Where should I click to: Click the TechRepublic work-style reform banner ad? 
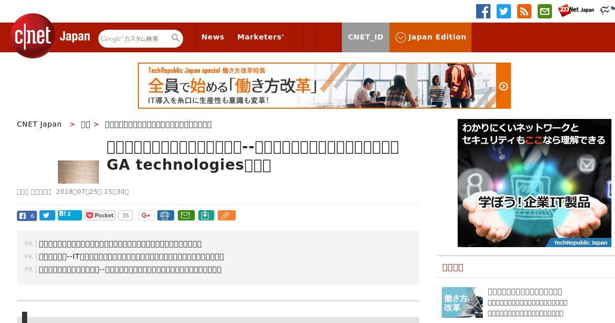(324, 86)
